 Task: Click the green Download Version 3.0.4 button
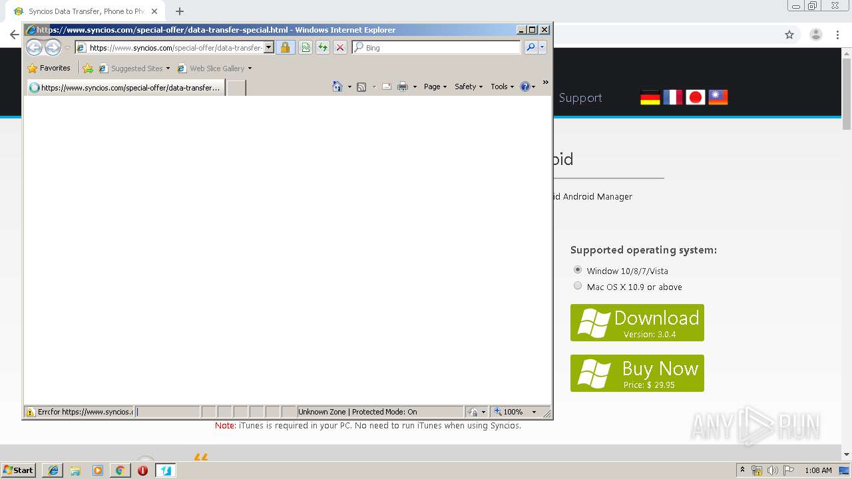637,323
